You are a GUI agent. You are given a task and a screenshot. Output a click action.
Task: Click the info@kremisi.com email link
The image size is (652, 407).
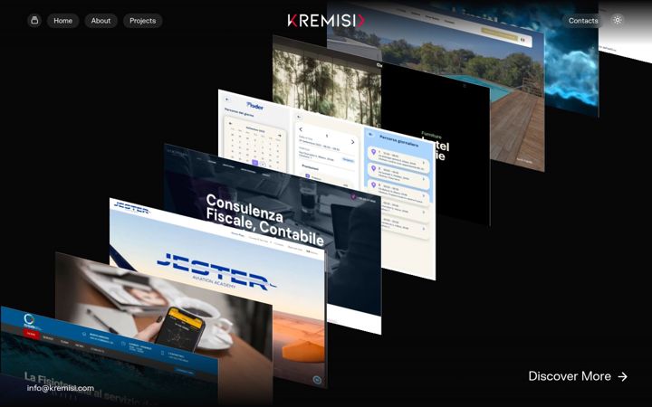click(61, 388)
